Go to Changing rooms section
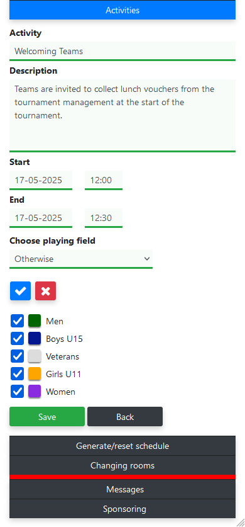This screenshot has width=245, height=527. click(122, 465)
